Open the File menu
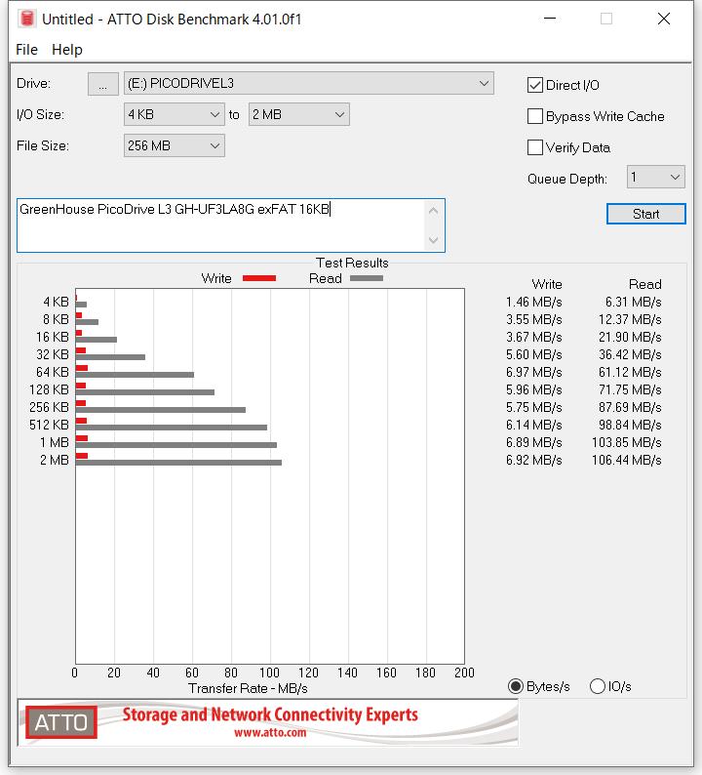702x775 pixels. (x=26, y=50)
